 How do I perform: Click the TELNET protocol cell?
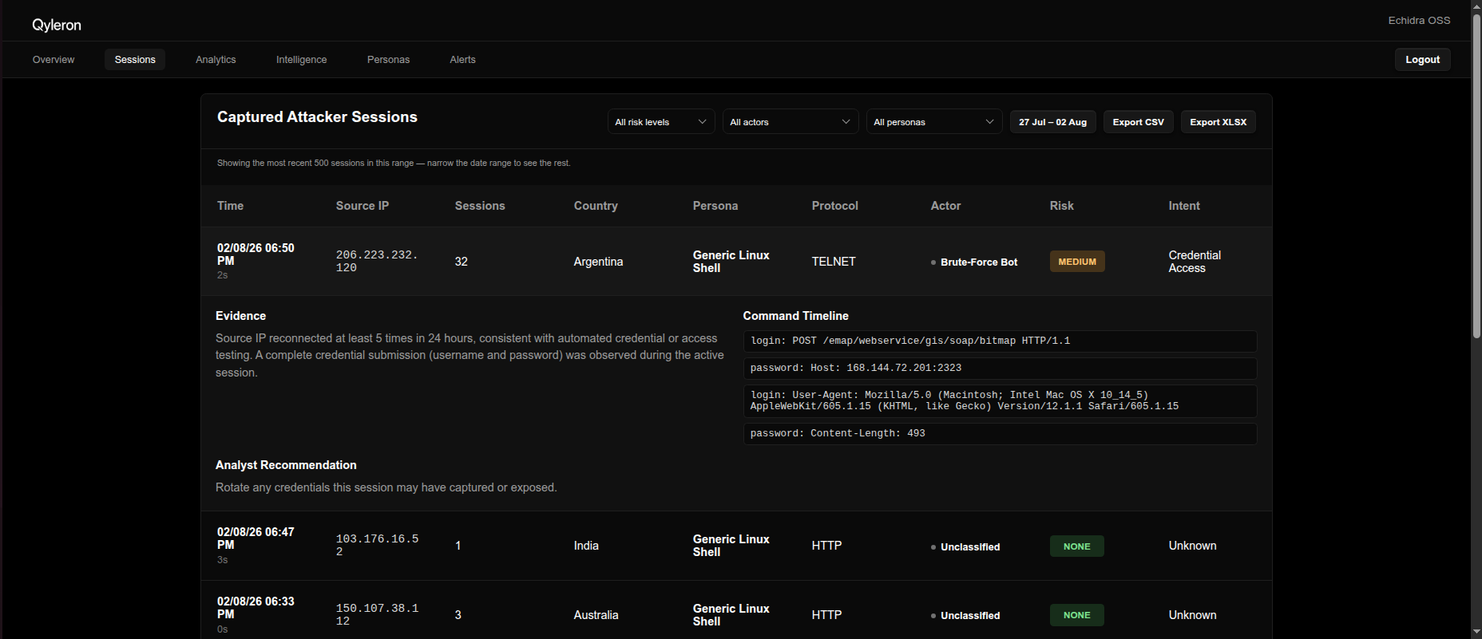pyautogui.click(x=834, y=262)
